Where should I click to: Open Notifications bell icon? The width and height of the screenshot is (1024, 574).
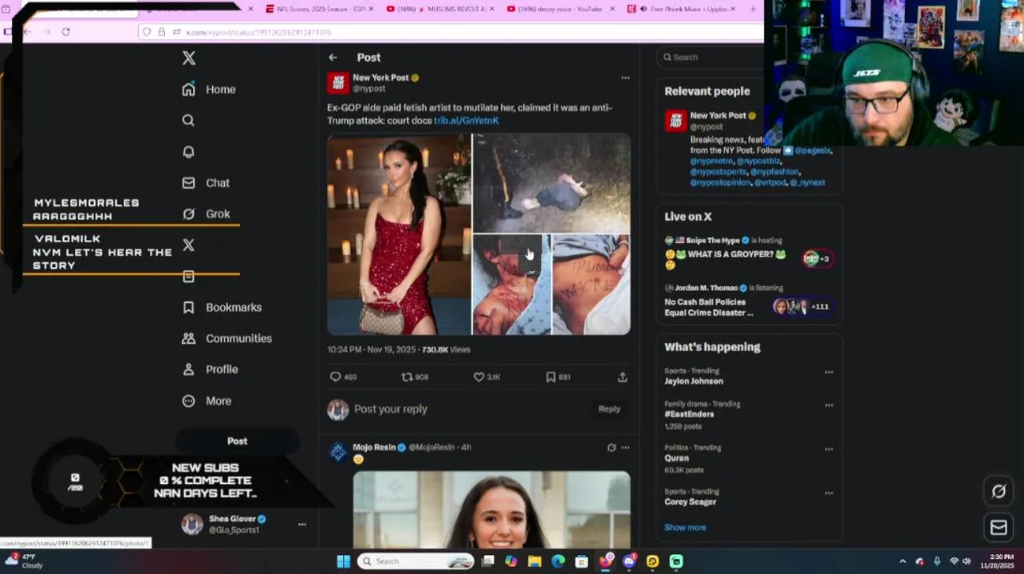188,151
